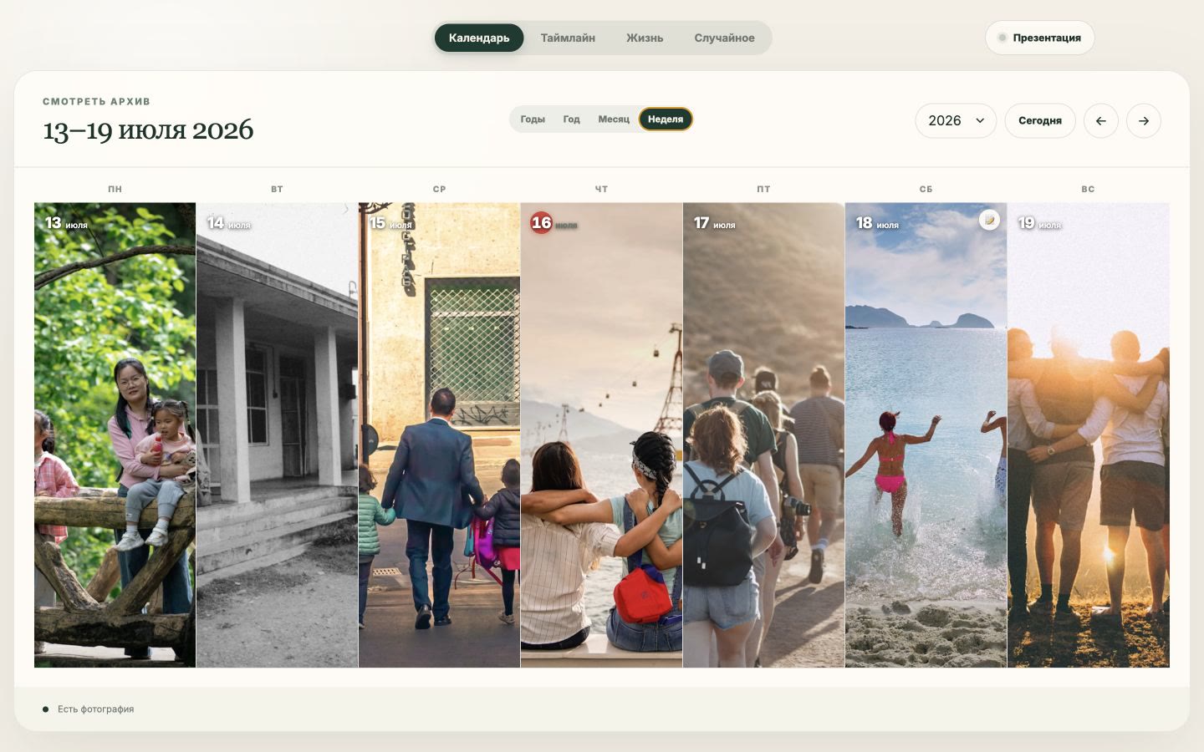The image size is (1204, 752).
Task: Switch view to Год
Action: pyautogui.click(x=571, y=119)
